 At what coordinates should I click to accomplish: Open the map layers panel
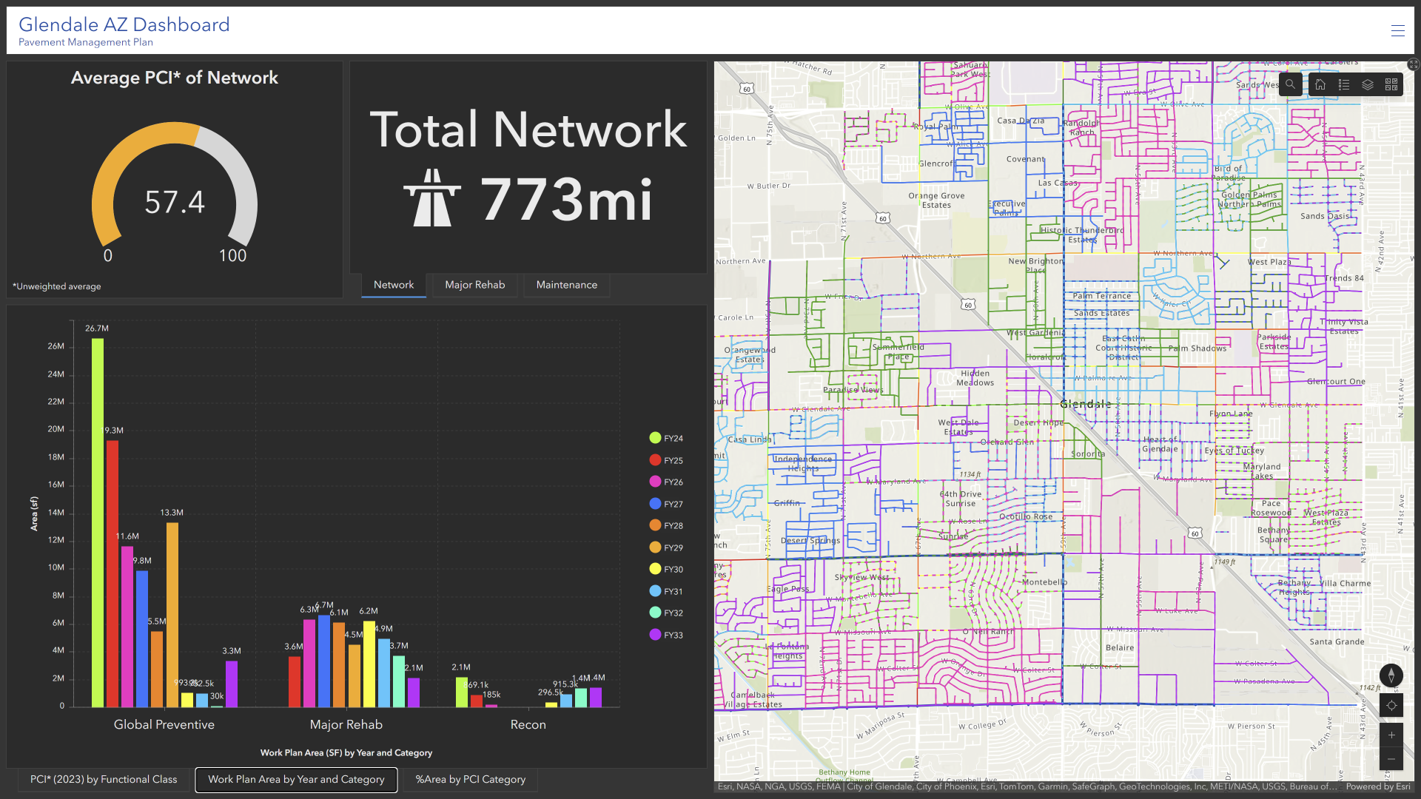click(1368, 84)
